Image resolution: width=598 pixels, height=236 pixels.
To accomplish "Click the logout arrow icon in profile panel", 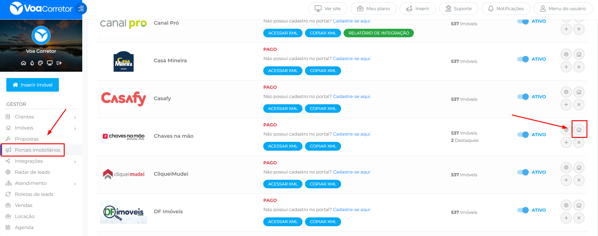I will tap(59, 63).
